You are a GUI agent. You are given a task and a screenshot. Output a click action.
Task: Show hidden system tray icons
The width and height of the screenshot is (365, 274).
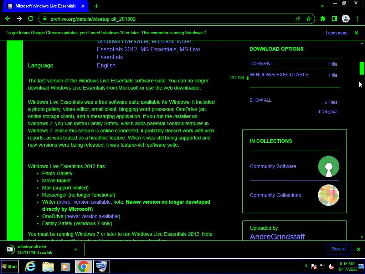(306, 266)
